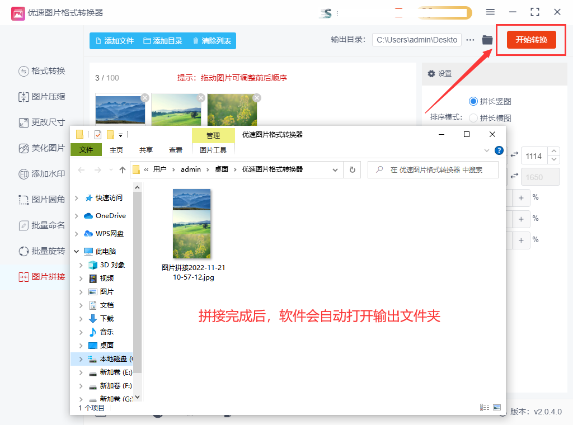Edit the 输出目录 path field
This screenshot has height=425, width=573.
coord(416,40)
